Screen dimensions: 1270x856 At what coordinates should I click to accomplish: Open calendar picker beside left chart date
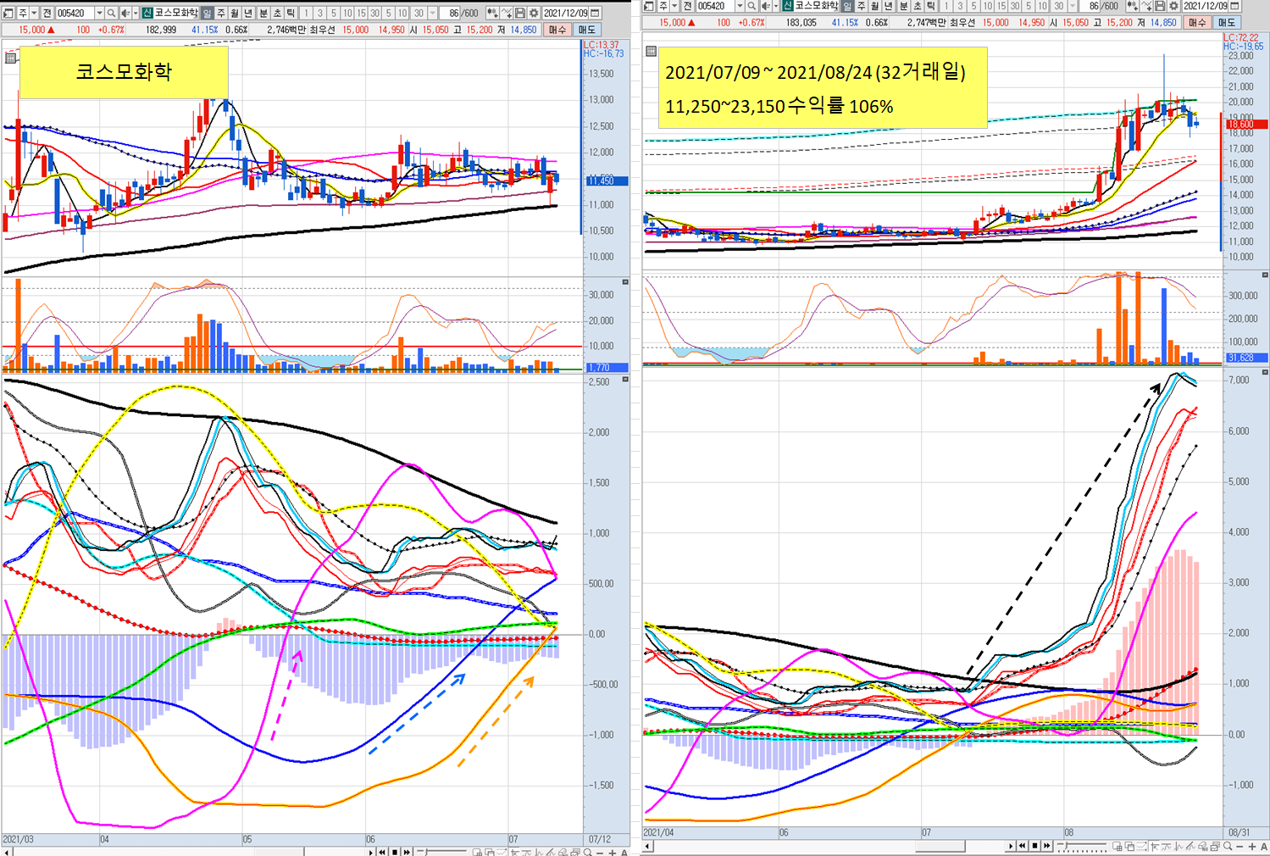click(x=596, y=14)
